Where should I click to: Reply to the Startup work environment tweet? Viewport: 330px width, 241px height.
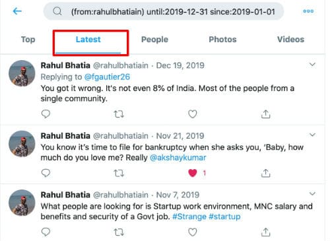(x=46, y=232)
